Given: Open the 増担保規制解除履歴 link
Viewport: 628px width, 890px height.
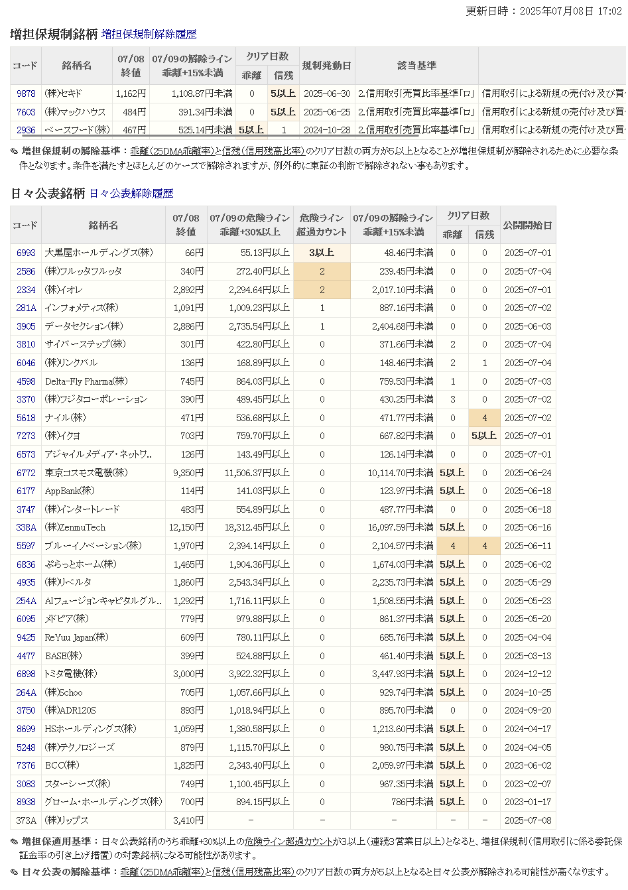Looking at the screenshot, I should [x=149, y=34].
